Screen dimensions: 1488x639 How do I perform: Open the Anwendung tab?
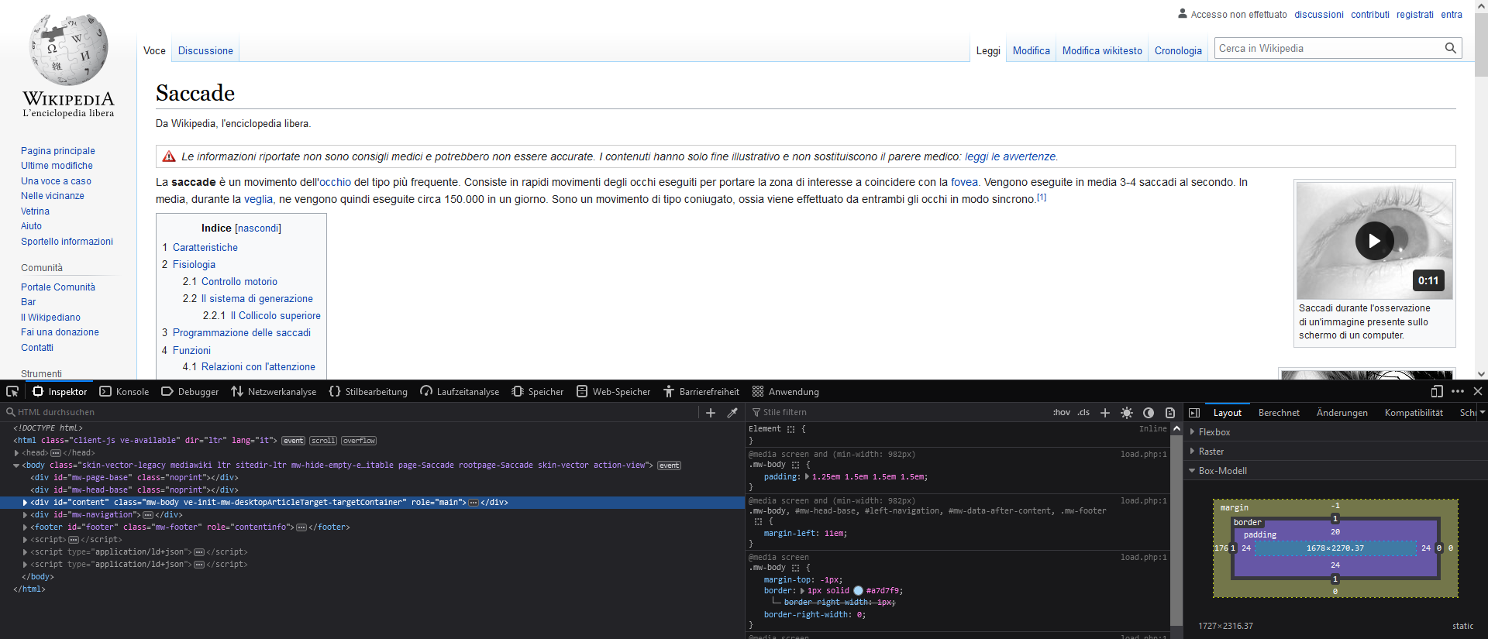(786, 392)
